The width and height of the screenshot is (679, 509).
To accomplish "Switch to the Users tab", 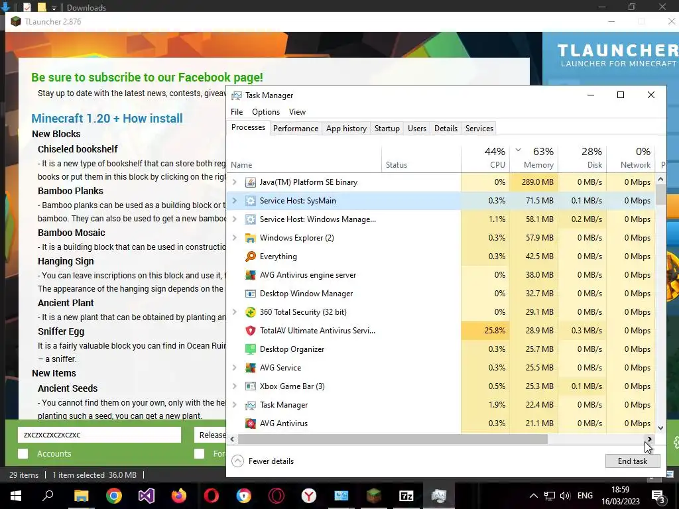I will tap(417, 129).
